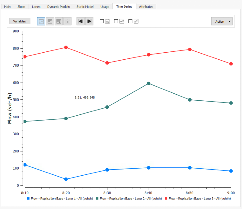Go to the Static Model tab
242x209 pixels.
pos(85,6)
